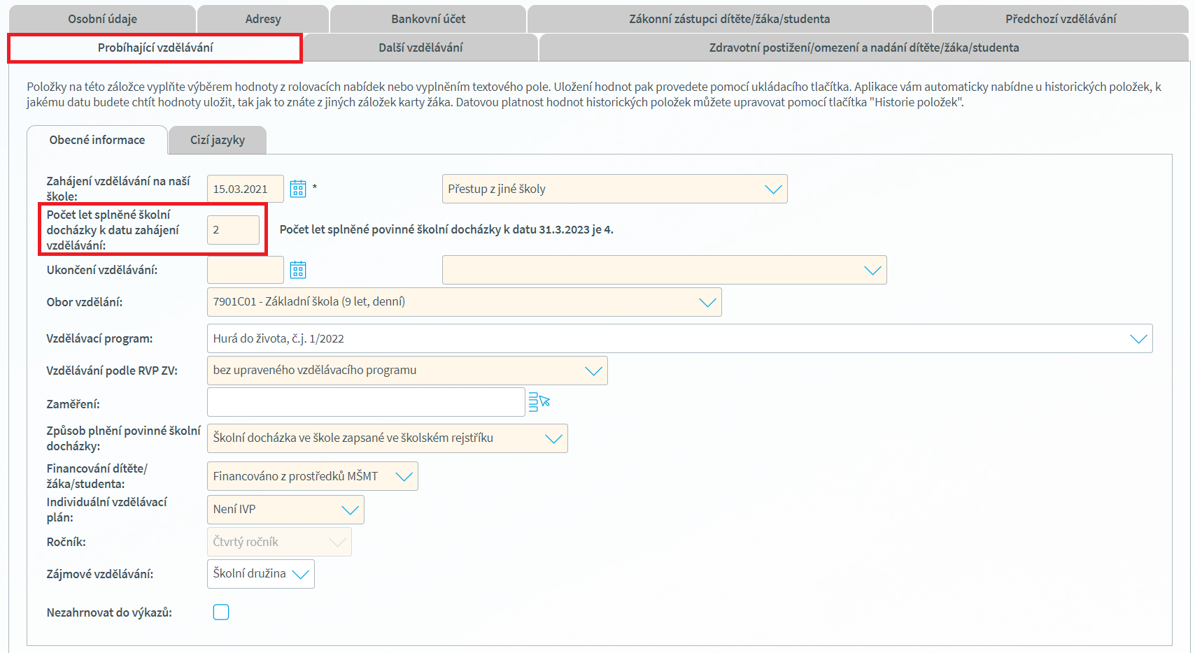Click the Zaměření text input field
Screen dimensions: 1195x653
[x=366, y=402]
